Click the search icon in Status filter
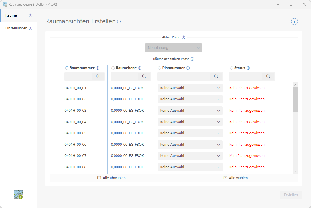Image resolution: width=311 pixels, height=208 pixels. coord(268,76)
